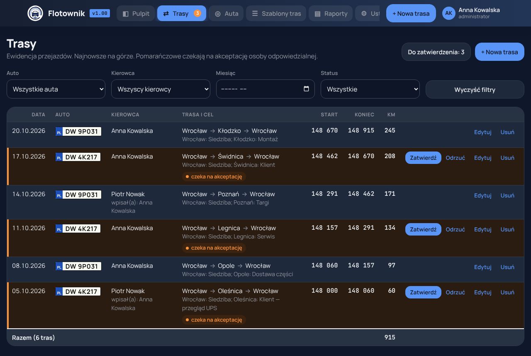Click license plate DW 4K217 on 17.10.2026 row

78,157
